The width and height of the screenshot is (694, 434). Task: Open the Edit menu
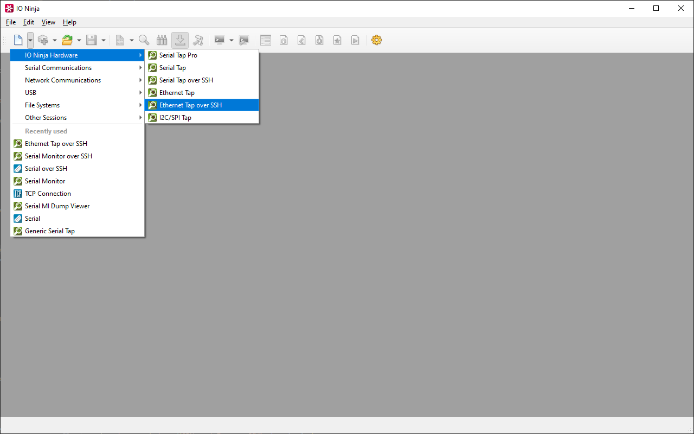29,22
